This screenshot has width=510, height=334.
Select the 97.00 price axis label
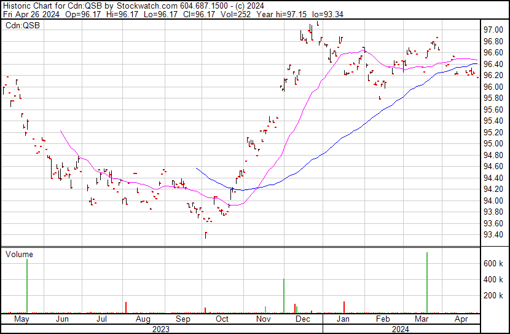(493, 30)
